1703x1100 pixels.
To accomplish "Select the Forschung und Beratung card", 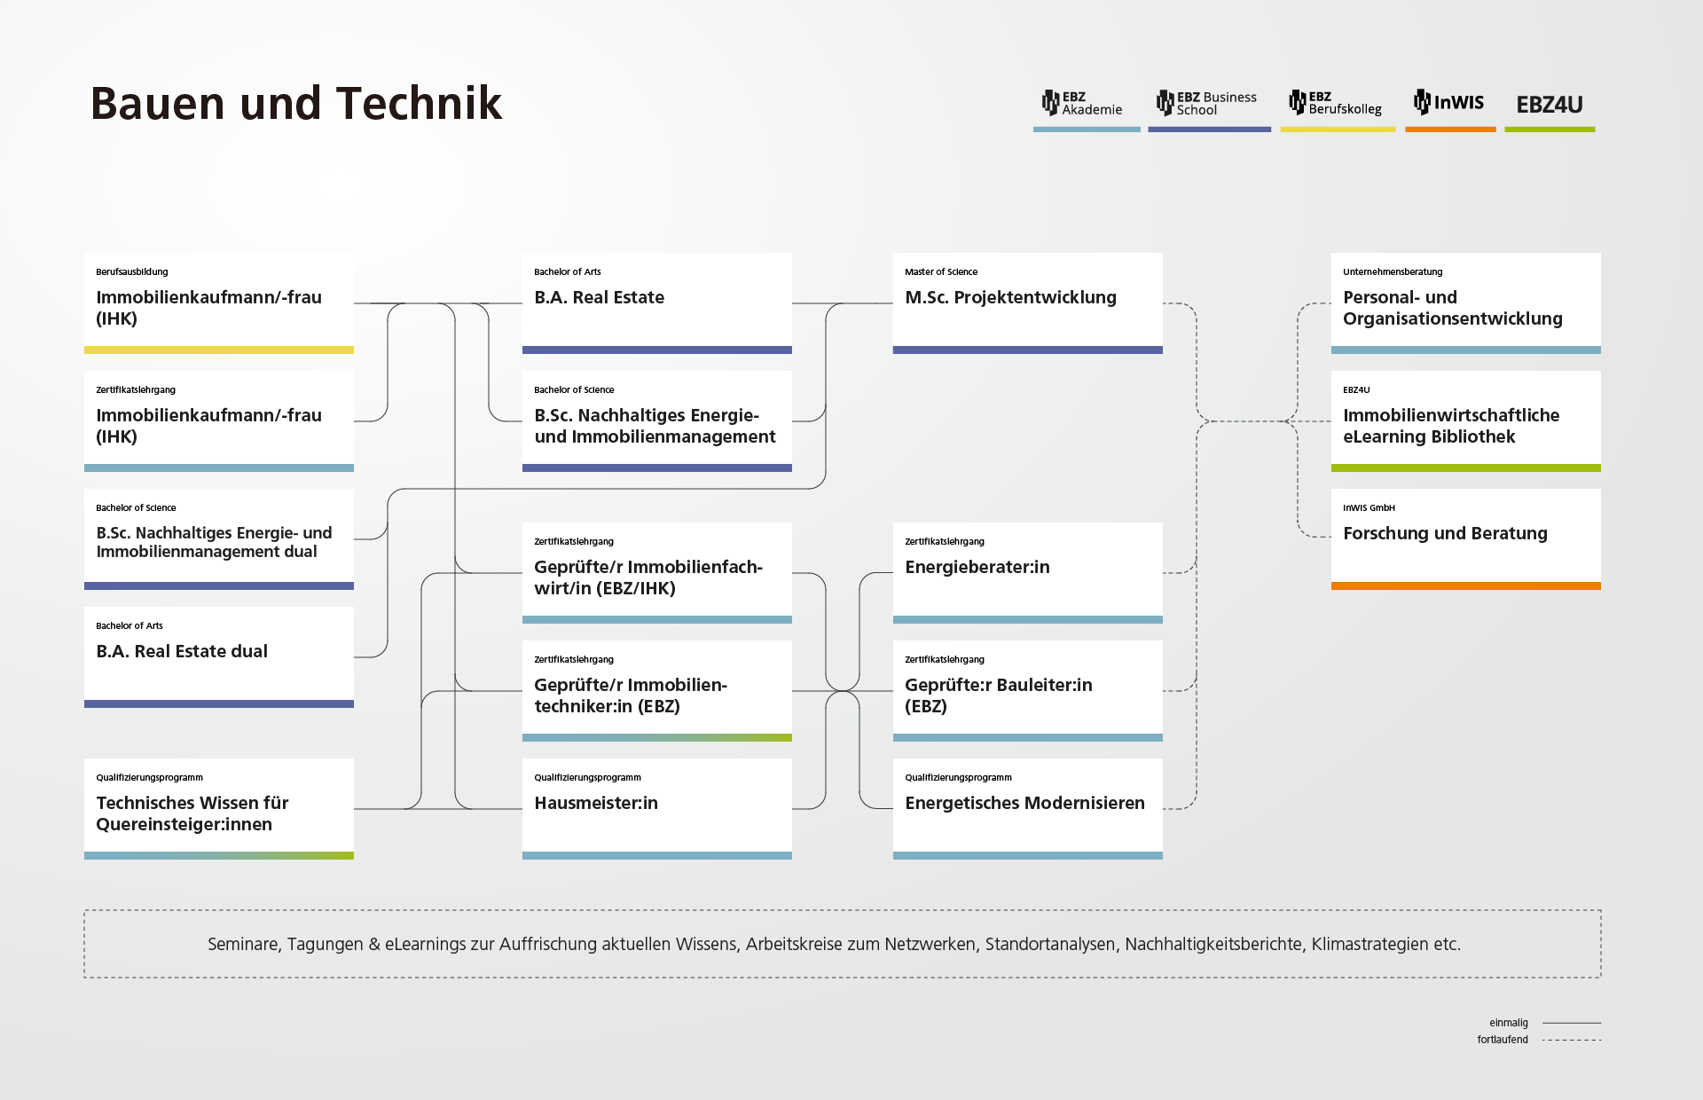I will pos(1466,539).
